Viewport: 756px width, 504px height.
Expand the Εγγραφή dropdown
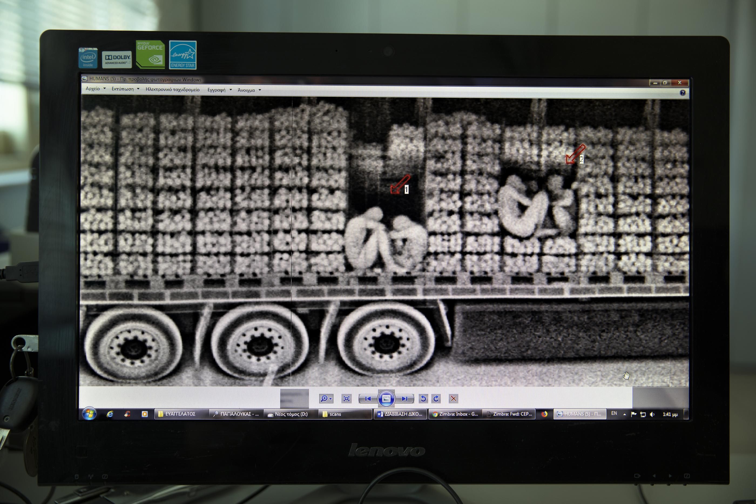pyautogui.click(x=231, y=90)
